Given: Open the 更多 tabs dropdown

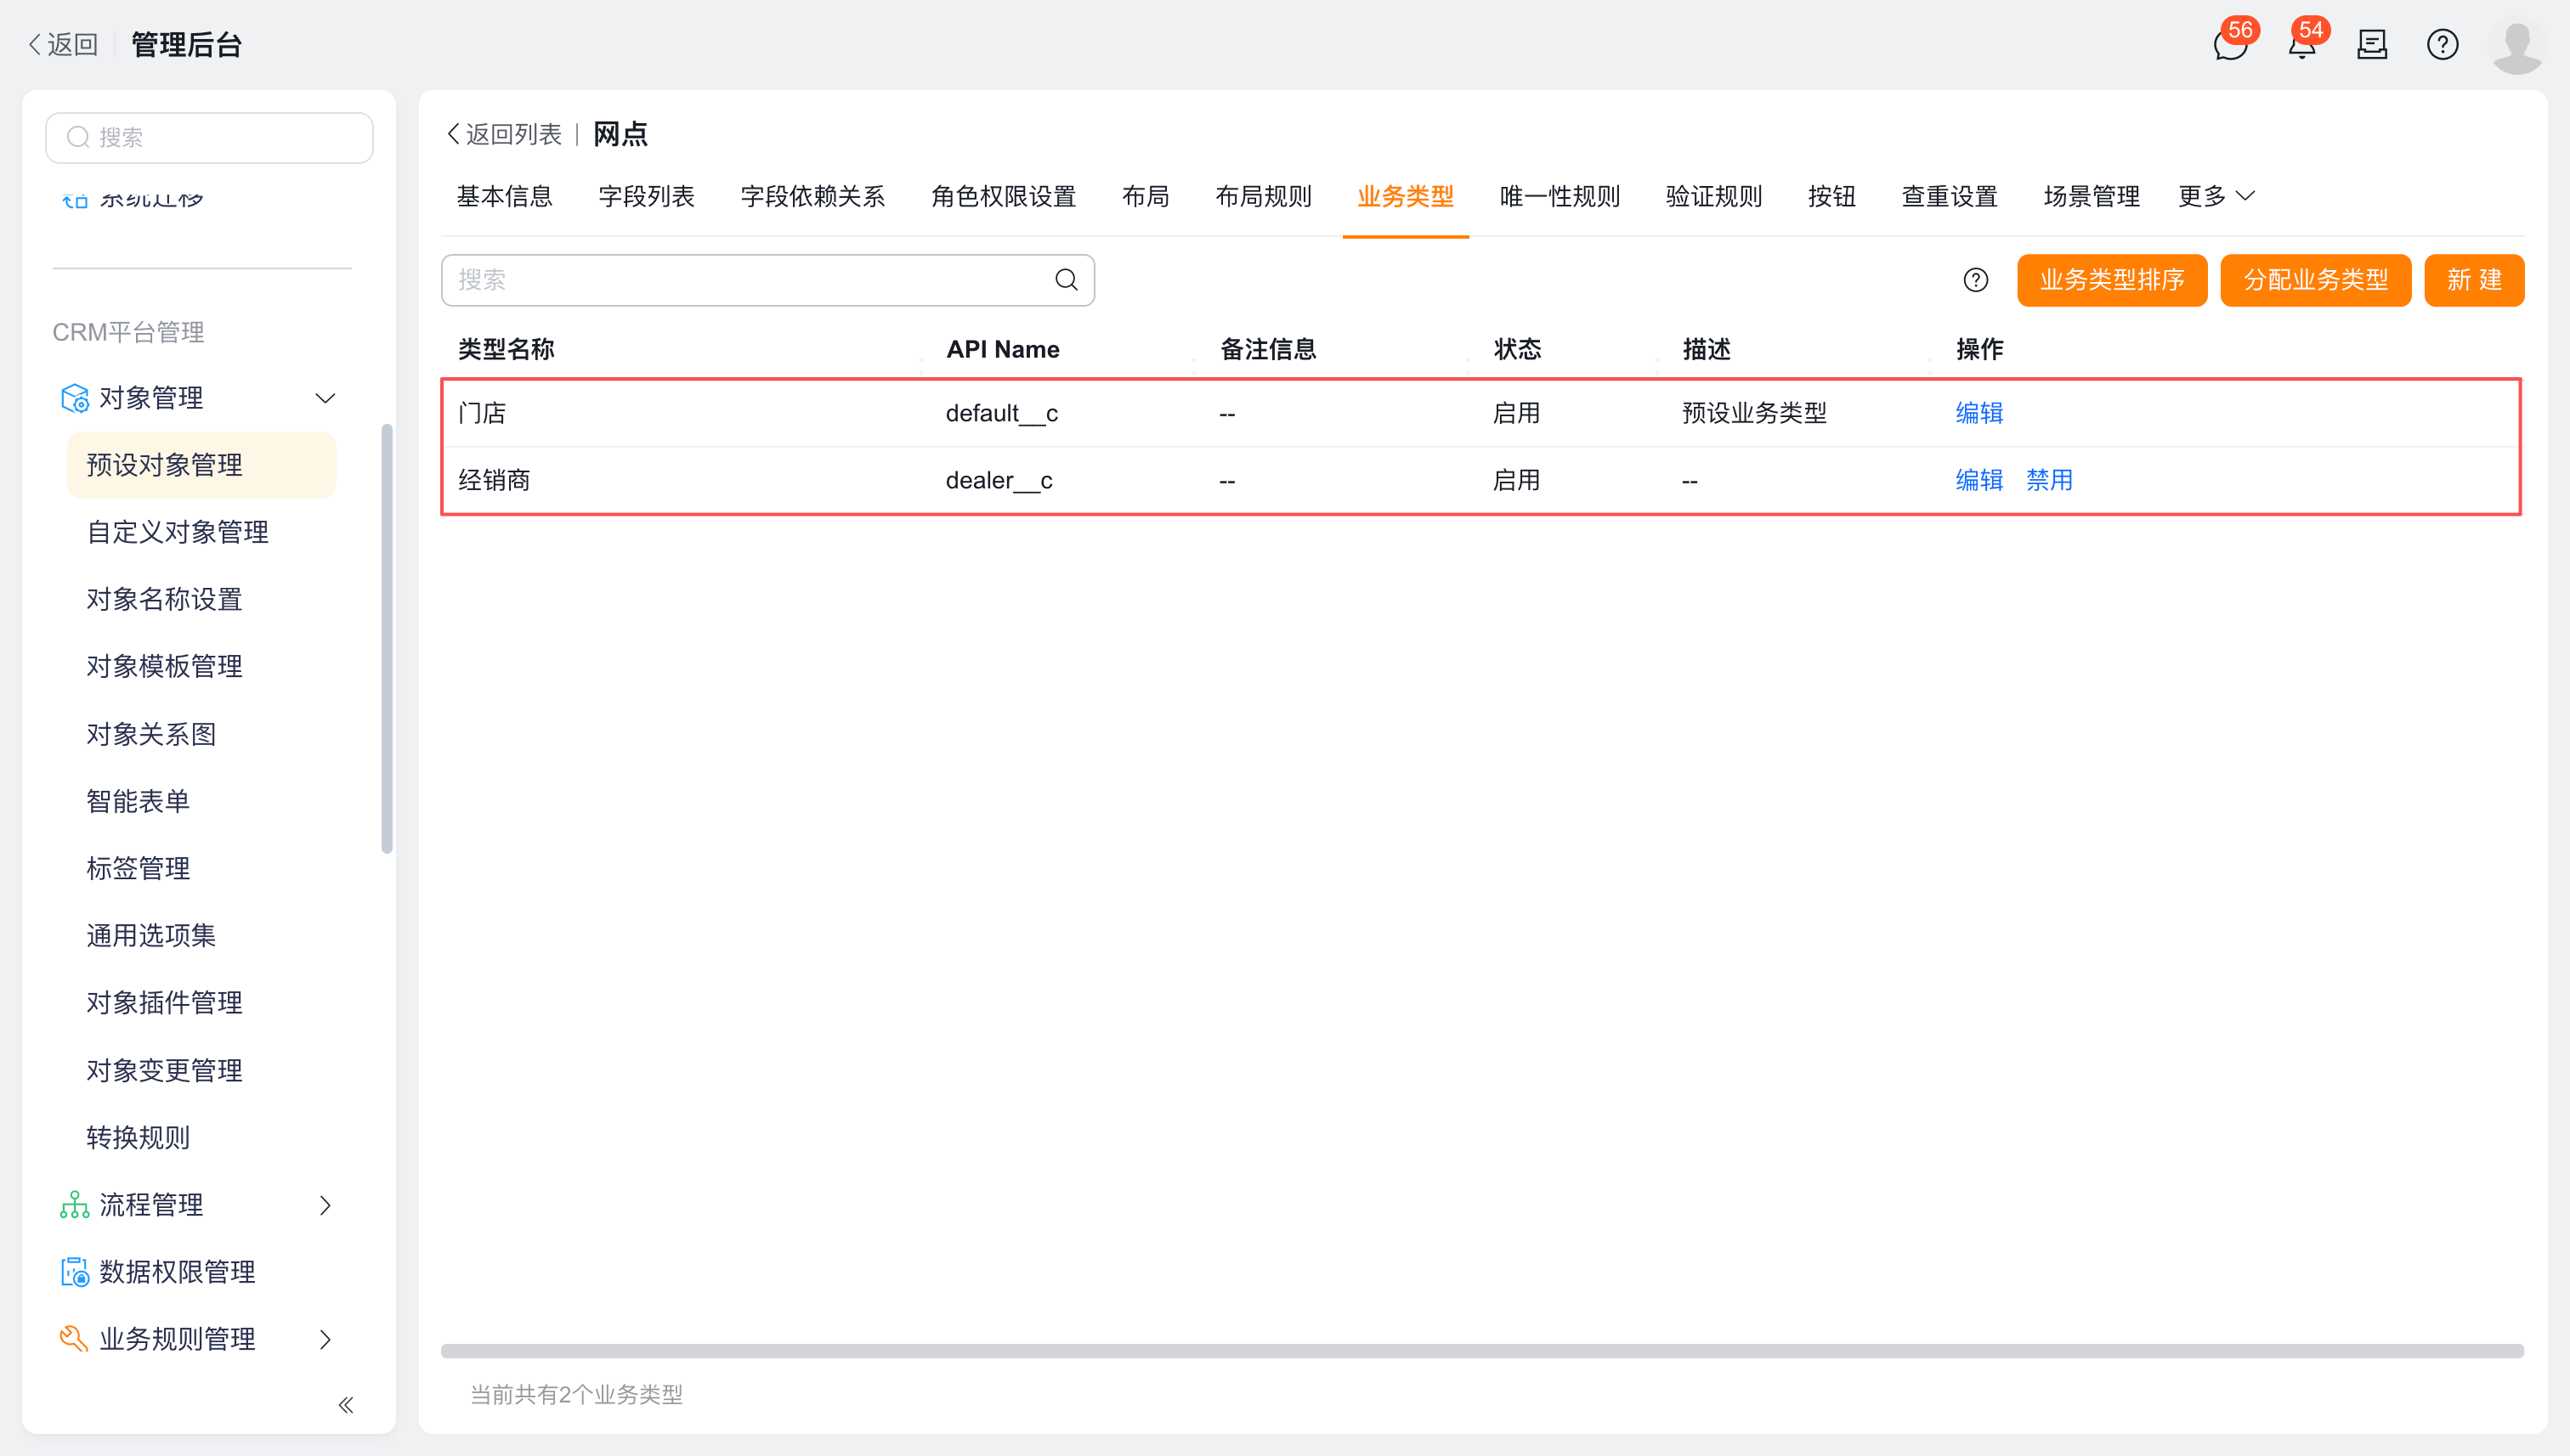Looking at the screenshot, I should pos(2216,196).
